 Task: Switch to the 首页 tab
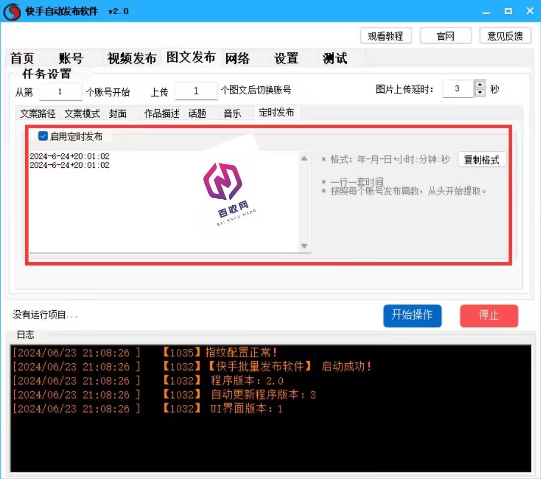tap(23, 58)
